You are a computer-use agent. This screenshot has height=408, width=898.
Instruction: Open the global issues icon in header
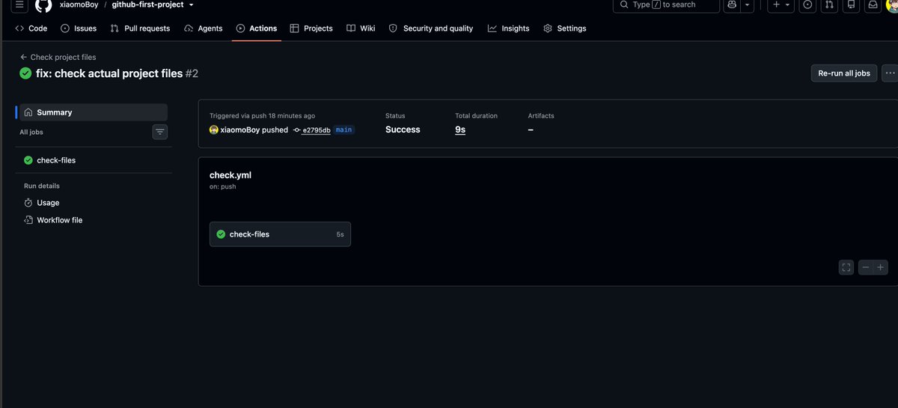[807, 4]
